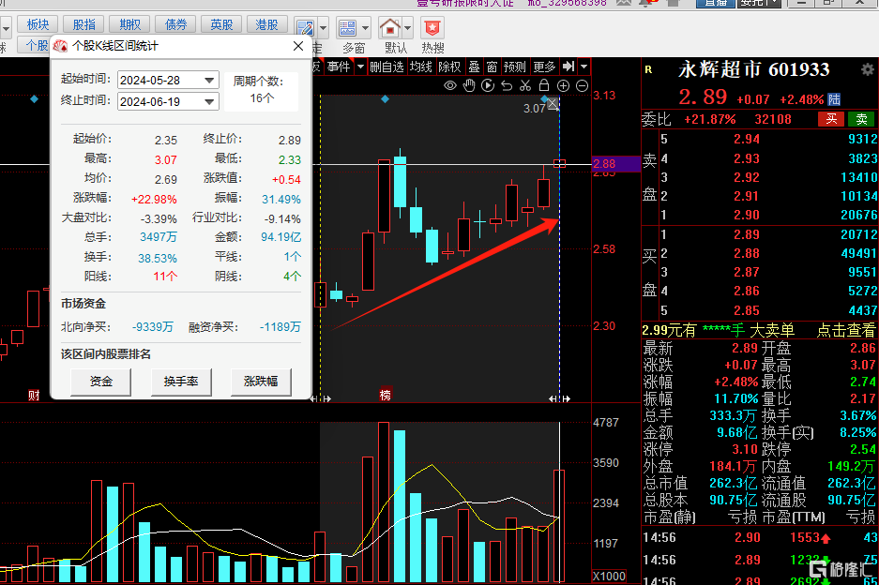Screen dimensions: 879x585
Task: Click the 流通值 value 262.3亿
Action: (851, 483)
